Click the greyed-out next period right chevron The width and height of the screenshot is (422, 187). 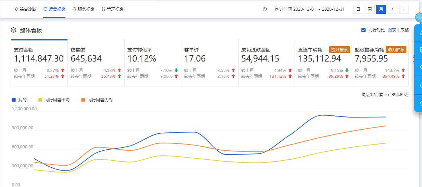[x=404, y=9]
